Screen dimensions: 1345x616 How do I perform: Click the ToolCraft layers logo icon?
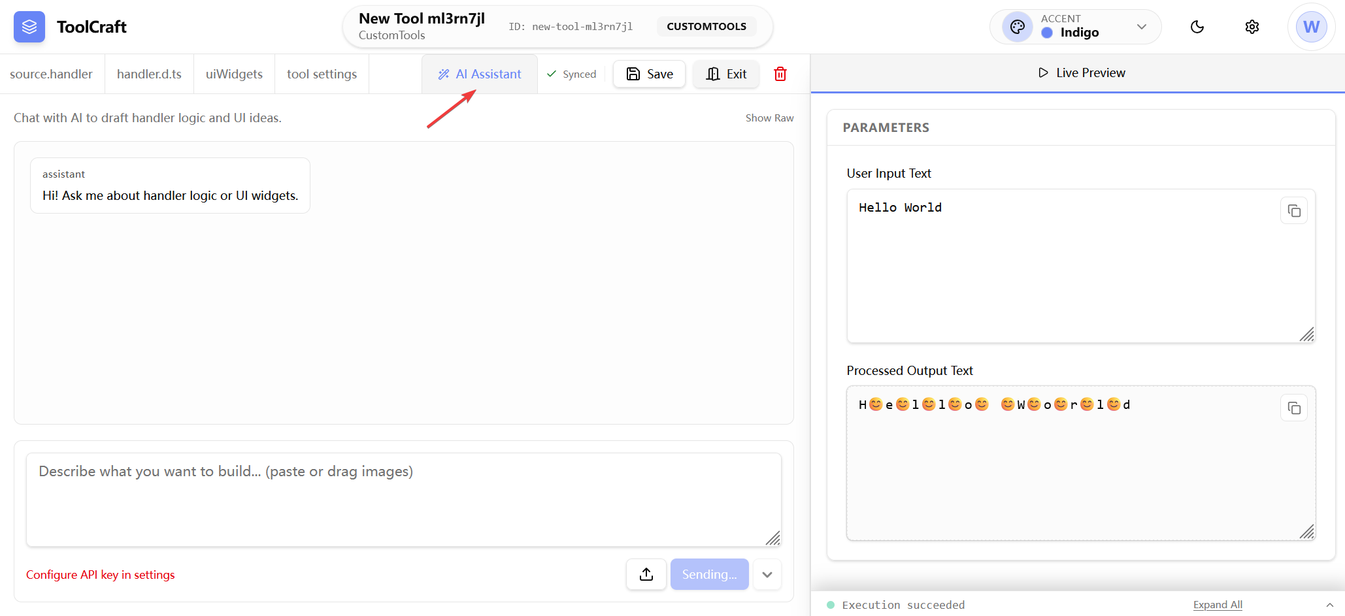pos(29,27)
